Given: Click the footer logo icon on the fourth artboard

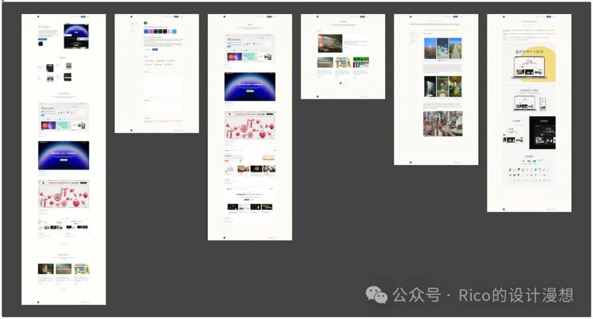Looking at the screenshot, I should pos(318,96).
